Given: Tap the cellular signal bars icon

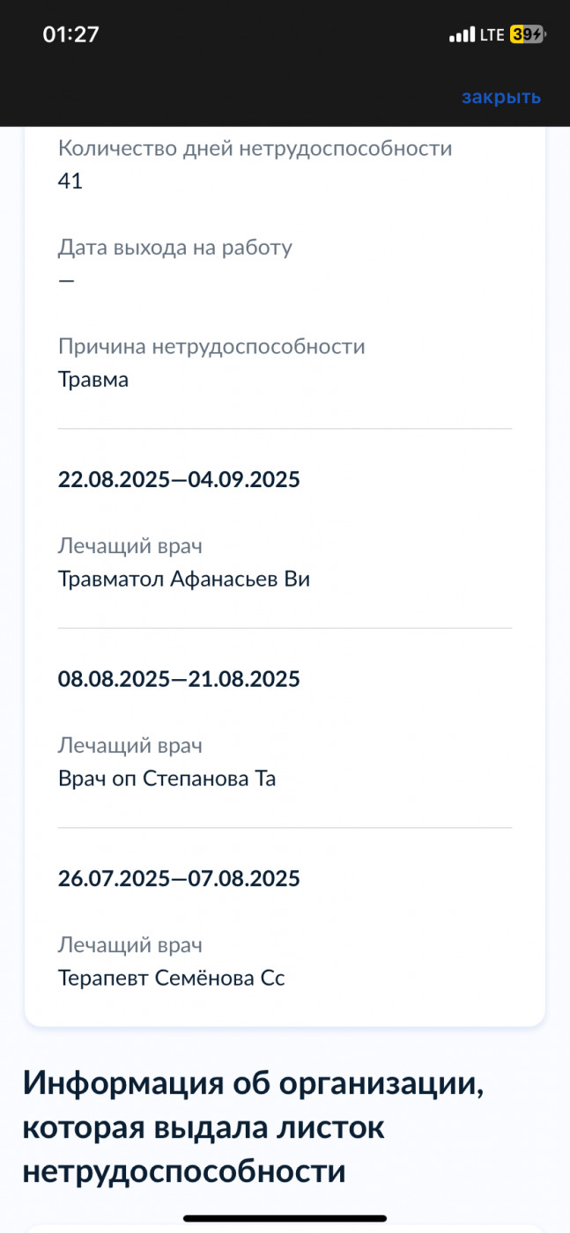Looking at the screenshot, I should [461, 35].
